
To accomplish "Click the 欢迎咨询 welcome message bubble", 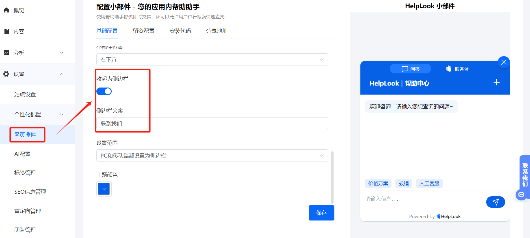I will click(x=411, y=106).
